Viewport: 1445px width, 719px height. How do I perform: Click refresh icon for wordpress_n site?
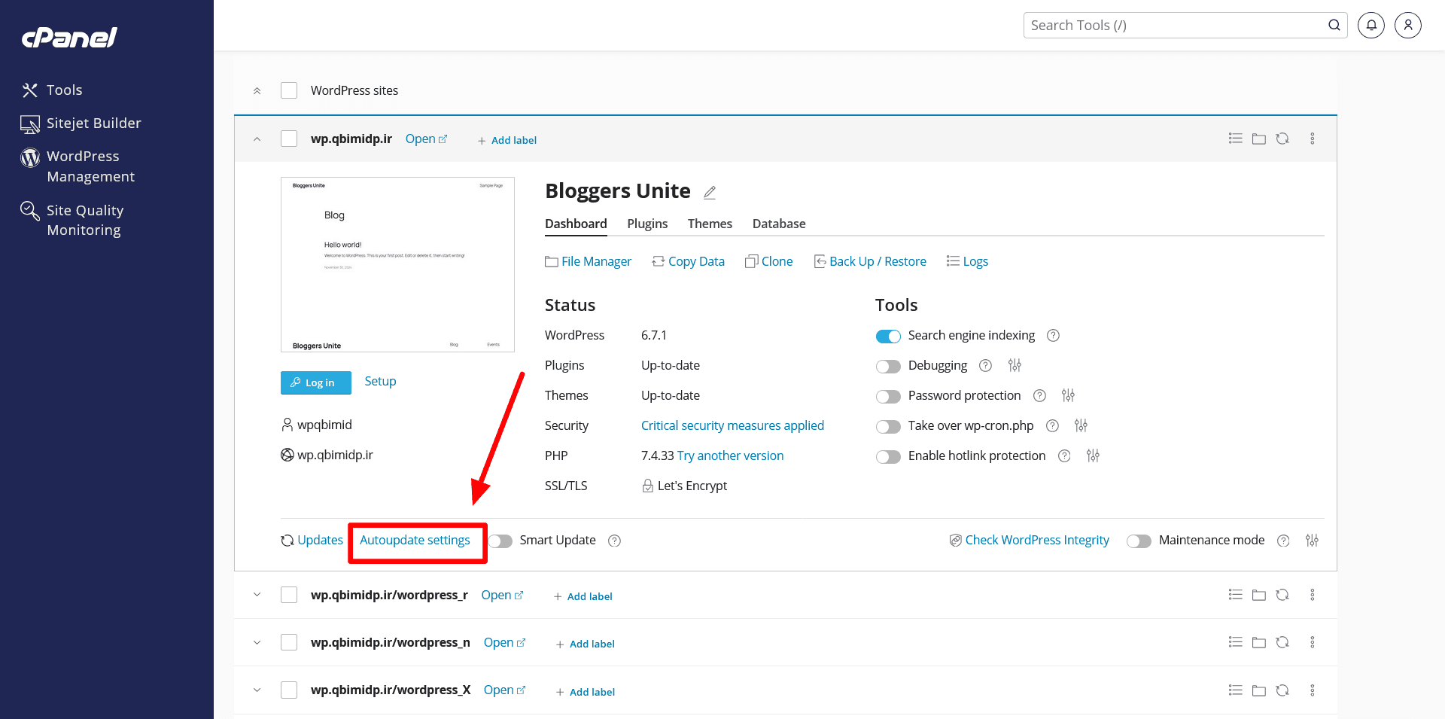click(1282, 642)
